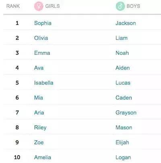Select the name Olivia
The image size is (161, 163).
(41, 38)
